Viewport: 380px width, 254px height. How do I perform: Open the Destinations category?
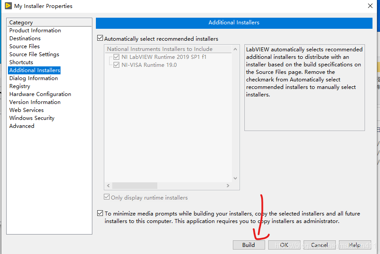click(x=25, y=38)
